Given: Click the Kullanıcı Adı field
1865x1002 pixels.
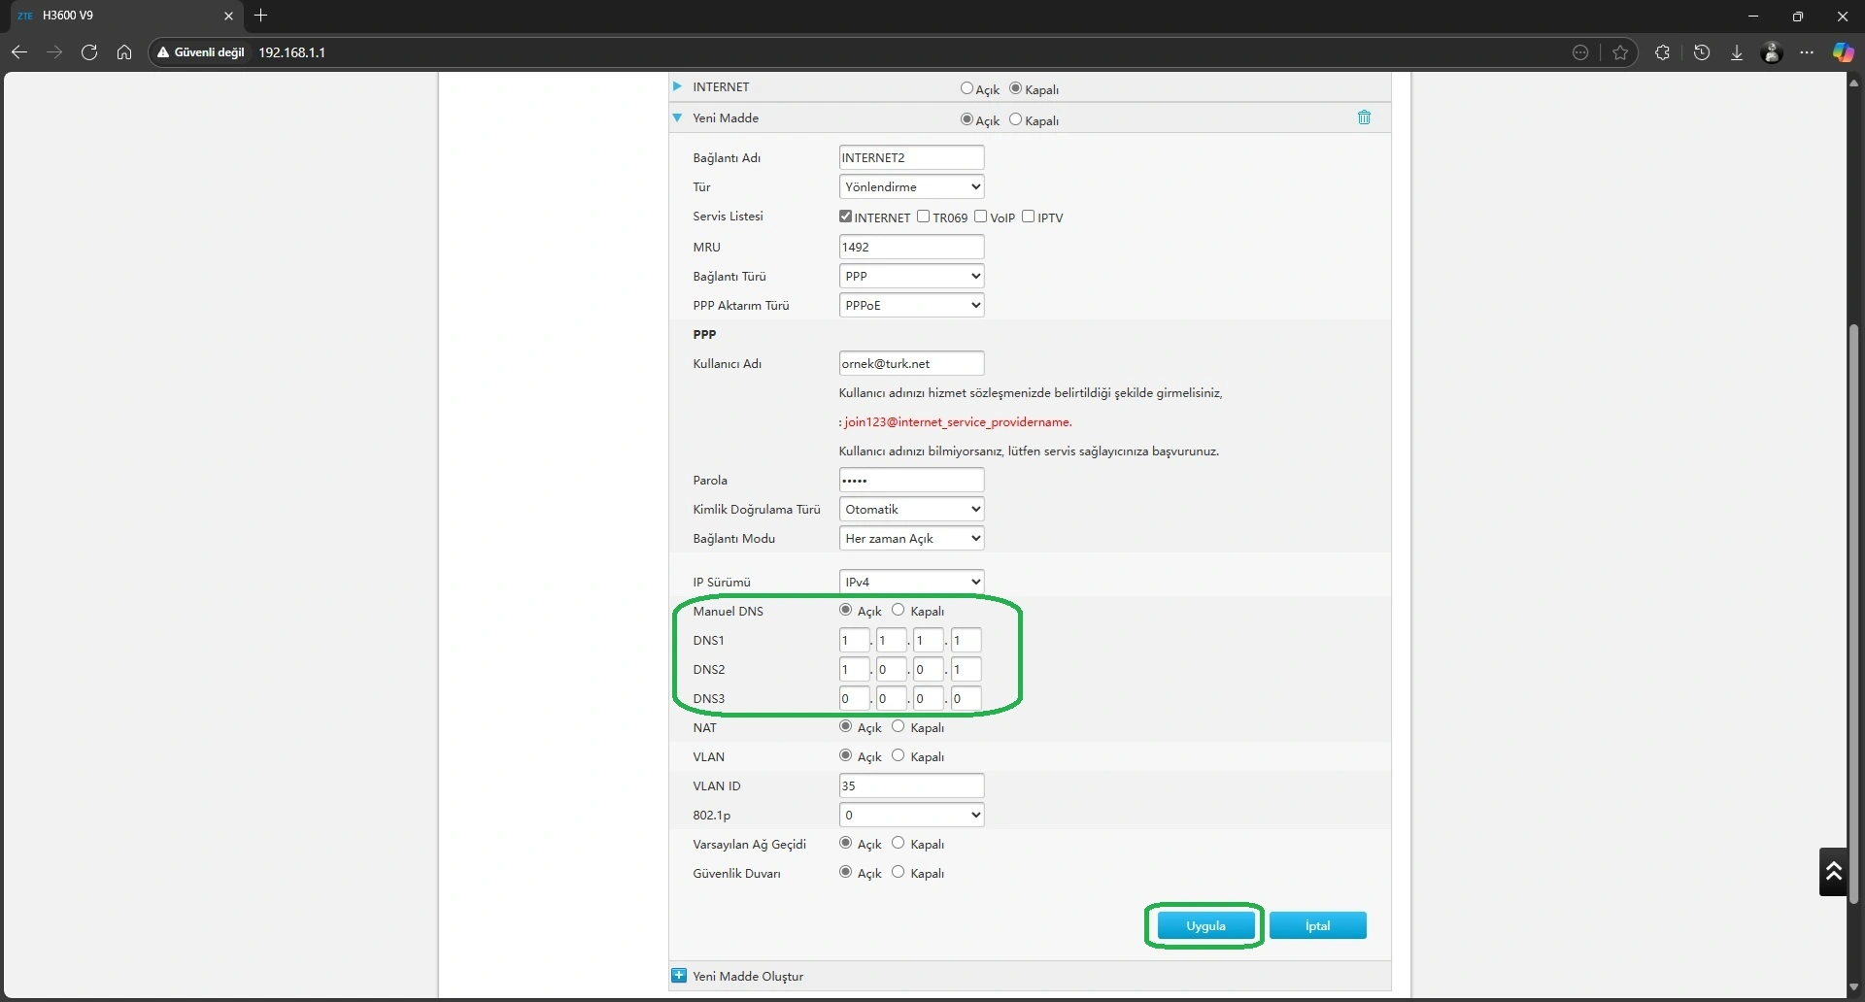Looking at the screenshot, I should coord(911,363).
